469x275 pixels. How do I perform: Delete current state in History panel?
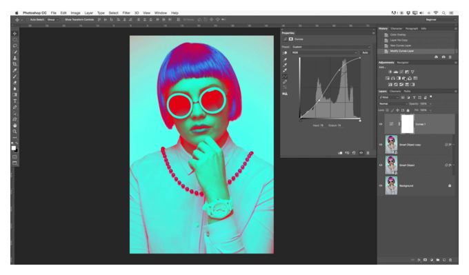pos(450,57)
